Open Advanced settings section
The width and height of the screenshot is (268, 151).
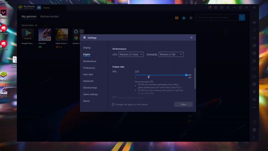[x=88, y=81]
